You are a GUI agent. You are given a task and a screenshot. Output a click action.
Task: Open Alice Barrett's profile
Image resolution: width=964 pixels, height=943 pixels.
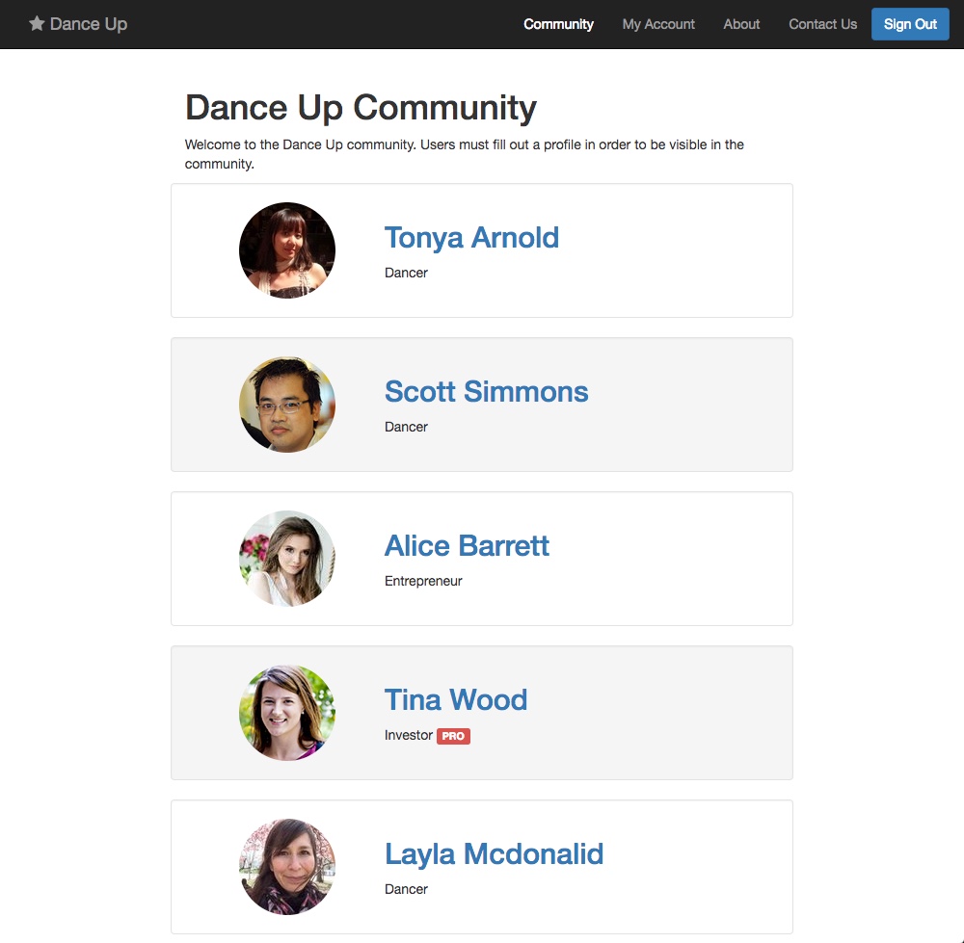pos(467,545)
